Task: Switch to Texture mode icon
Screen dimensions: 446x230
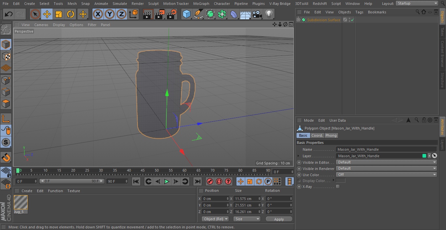Action: (x=6, y=56)
